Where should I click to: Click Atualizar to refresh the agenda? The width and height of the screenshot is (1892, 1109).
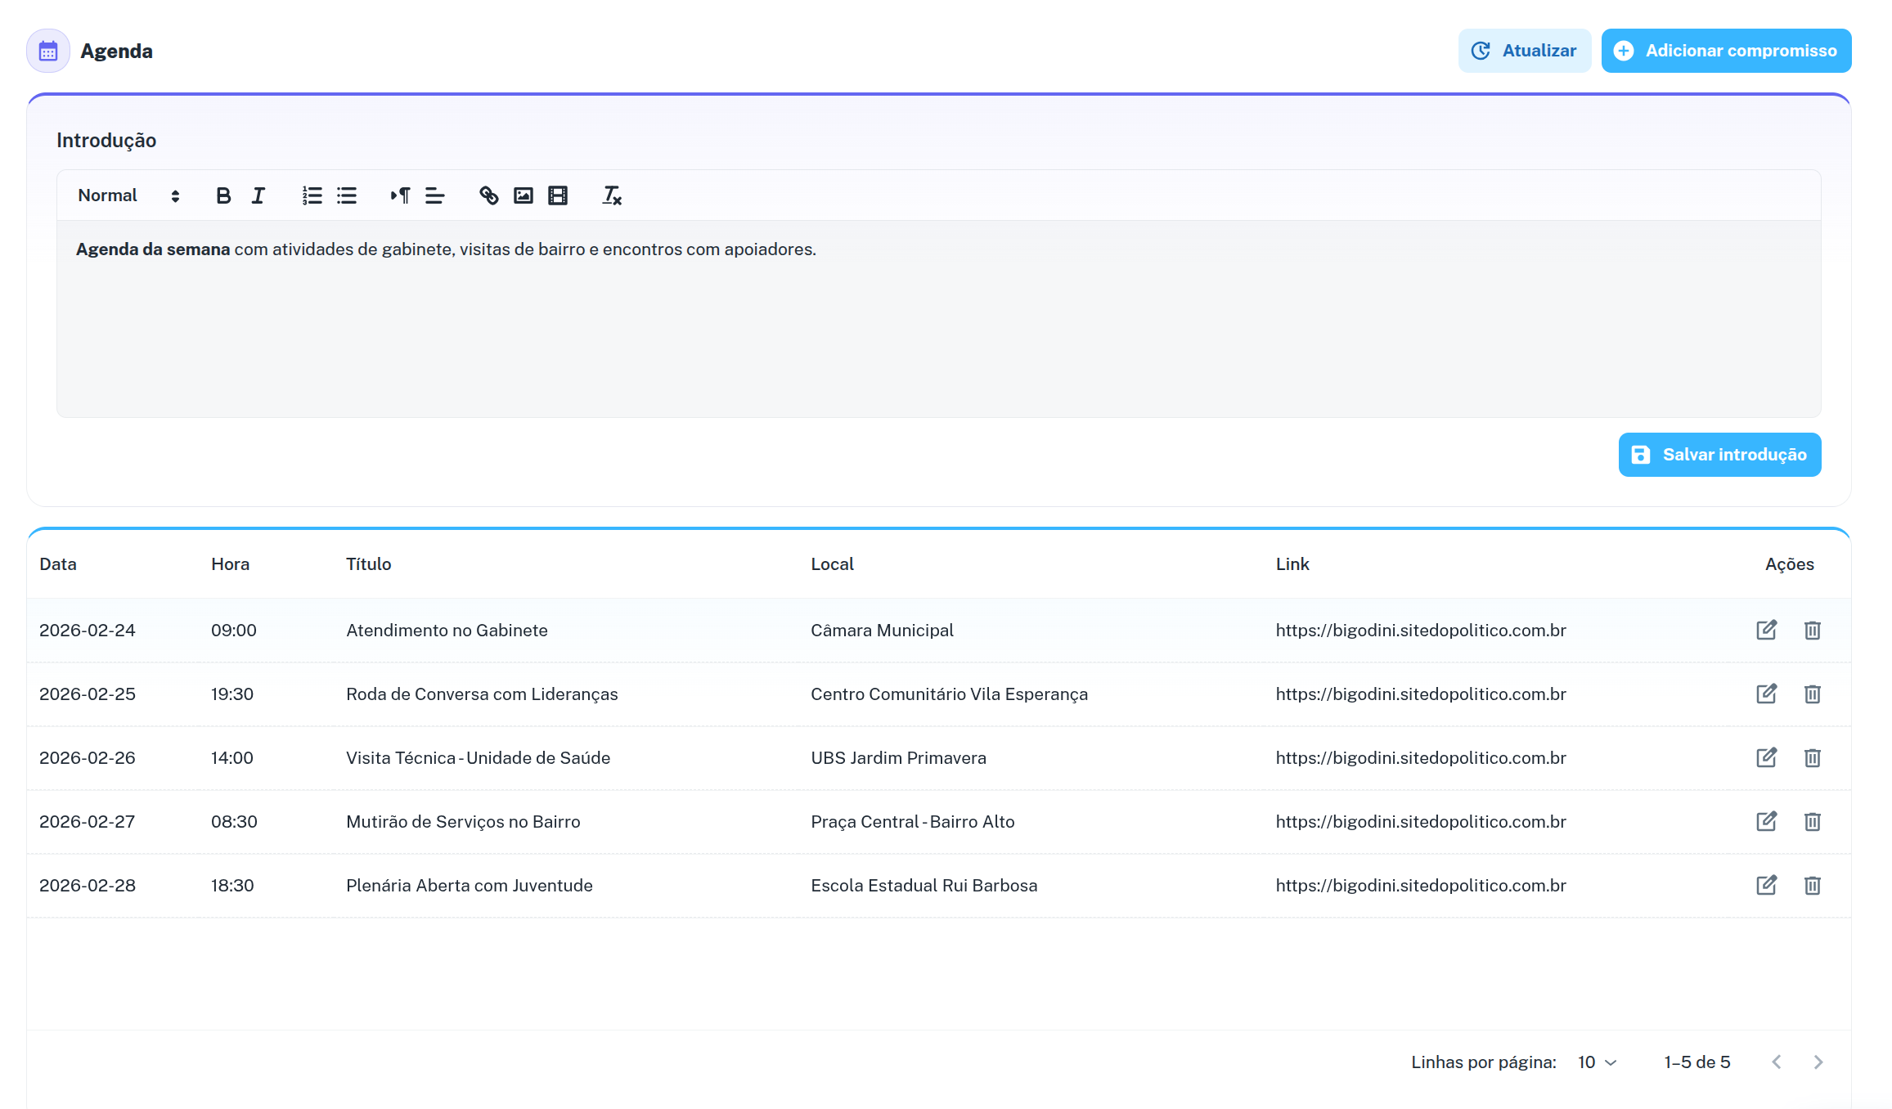1524,50
